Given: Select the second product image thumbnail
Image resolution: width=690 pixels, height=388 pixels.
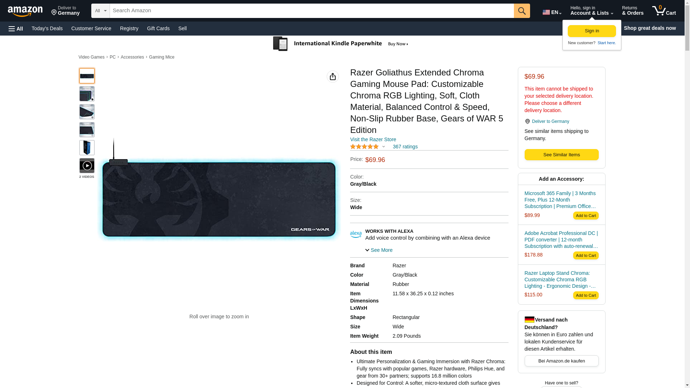Looking at the screenshot, I should click(87, 94).
